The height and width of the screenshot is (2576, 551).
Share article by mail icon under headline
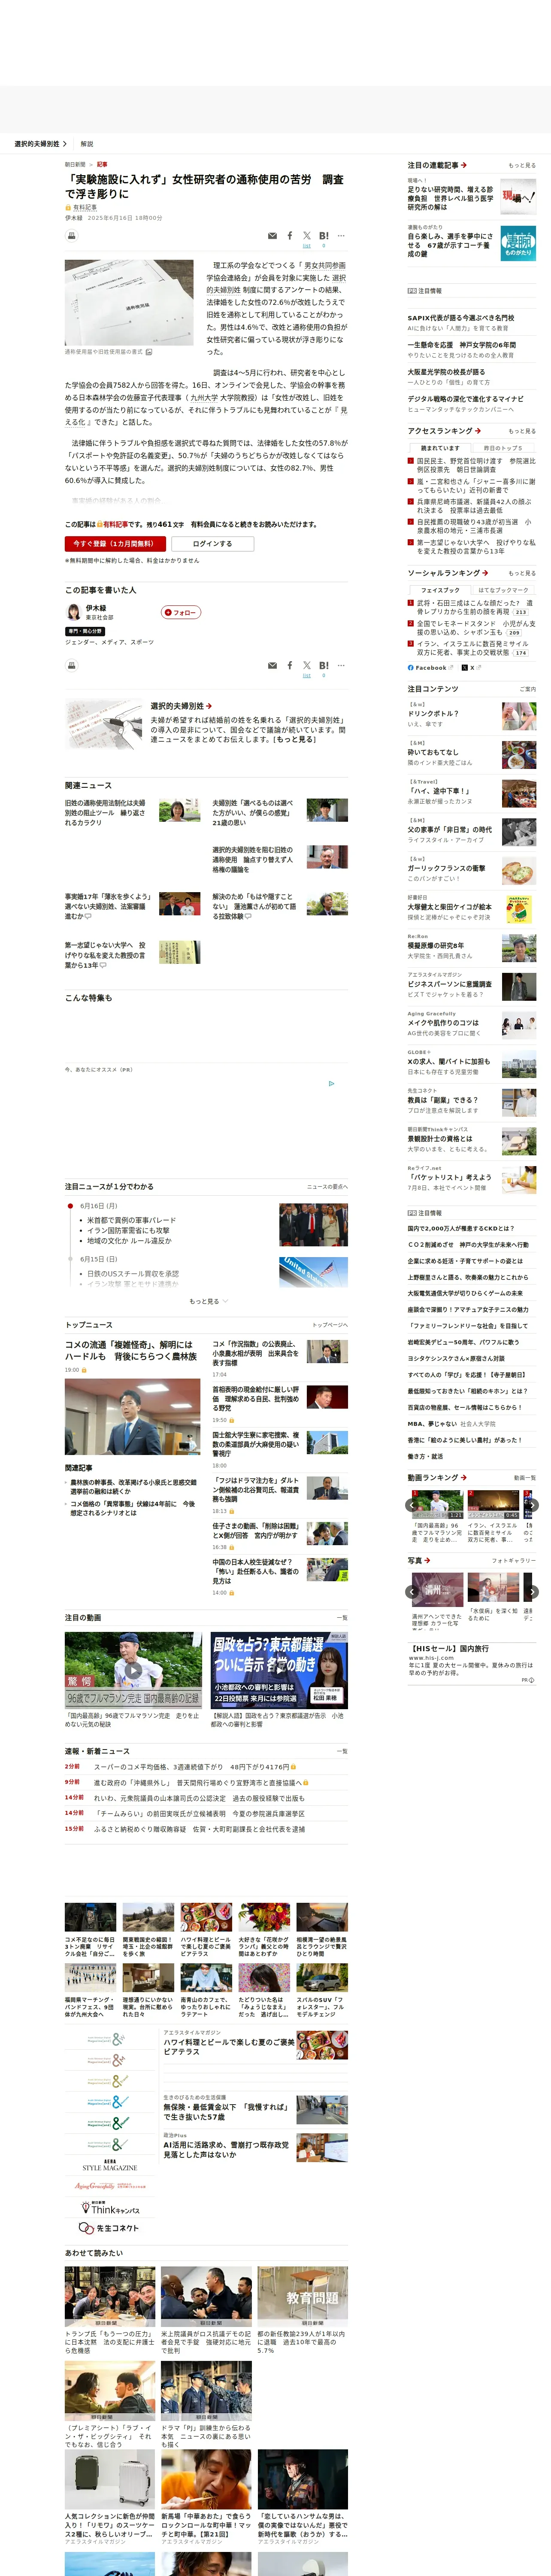272,236
